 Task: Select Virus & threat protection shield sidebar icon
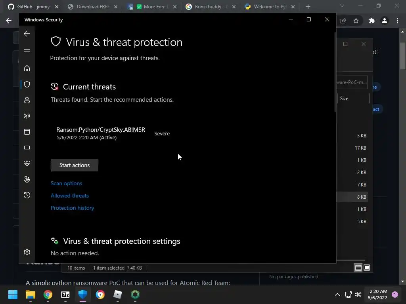pos(27,84)
